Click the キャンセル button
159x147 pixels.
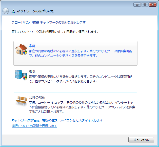click(141, 140)
